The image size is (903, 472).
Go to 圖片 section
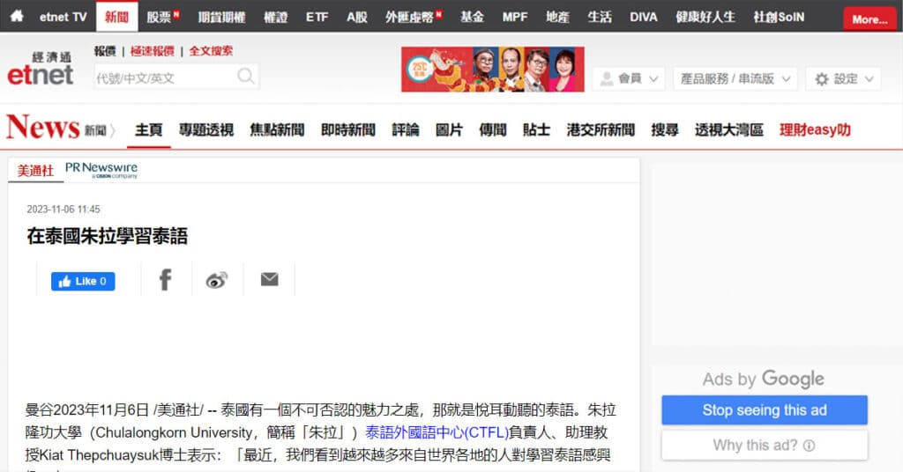pyautogui.click(x=449, y=130)
